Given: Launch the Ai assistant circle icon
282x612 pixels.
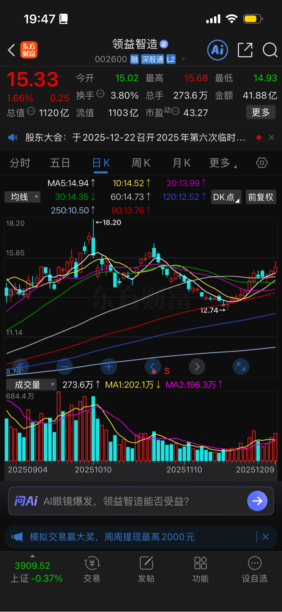Looking at the screenshot, I should (218, 50).
